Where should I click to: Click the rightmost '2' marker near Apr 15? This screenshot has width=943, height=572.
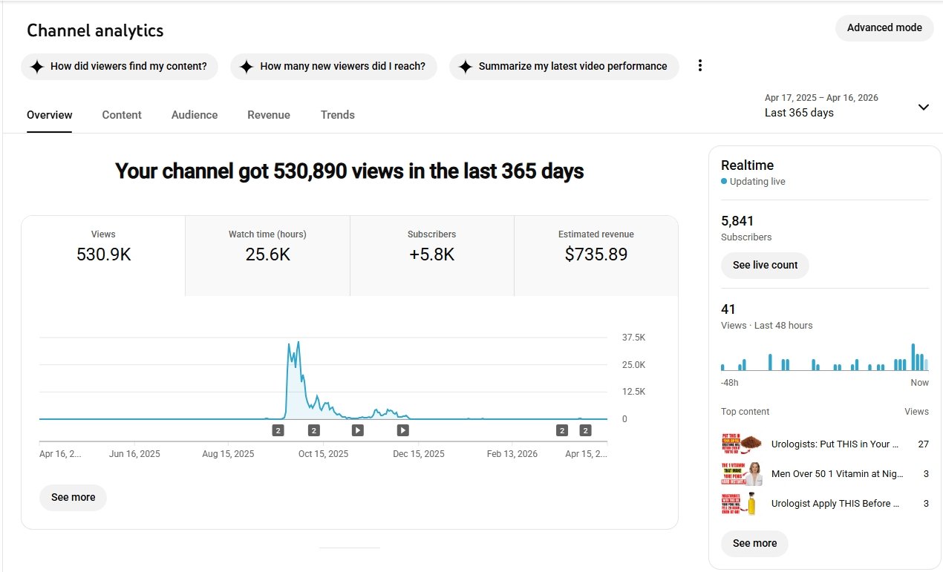[585, 430]
